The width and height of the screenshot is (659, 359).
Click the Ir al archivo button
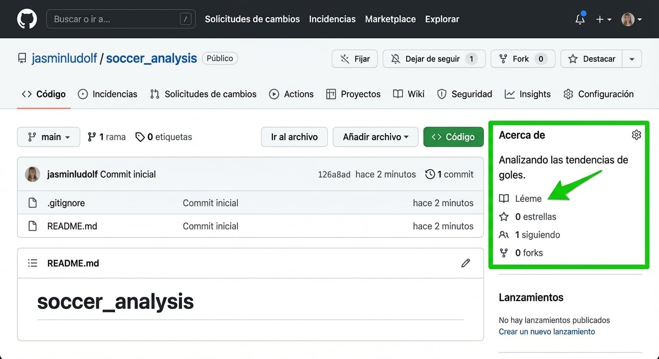(294, 137)
